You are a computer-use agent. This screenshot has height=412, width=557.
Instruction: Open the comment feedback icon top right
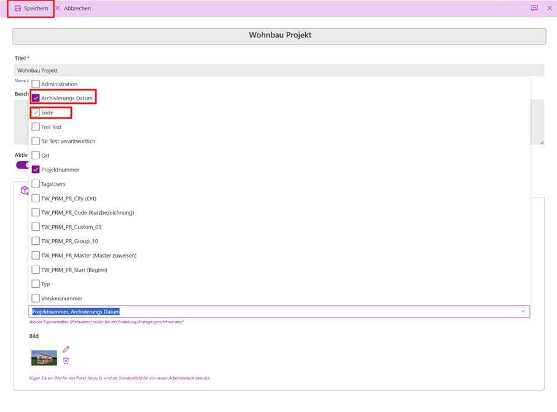(x=534, y=9)
